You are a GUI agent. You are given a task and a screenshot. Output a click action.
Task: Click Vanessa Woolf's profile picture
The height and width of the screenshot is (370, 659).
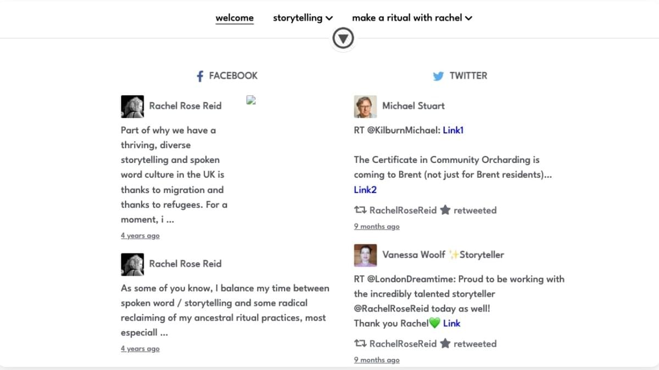pyautogui.click(x=365, y=255)
